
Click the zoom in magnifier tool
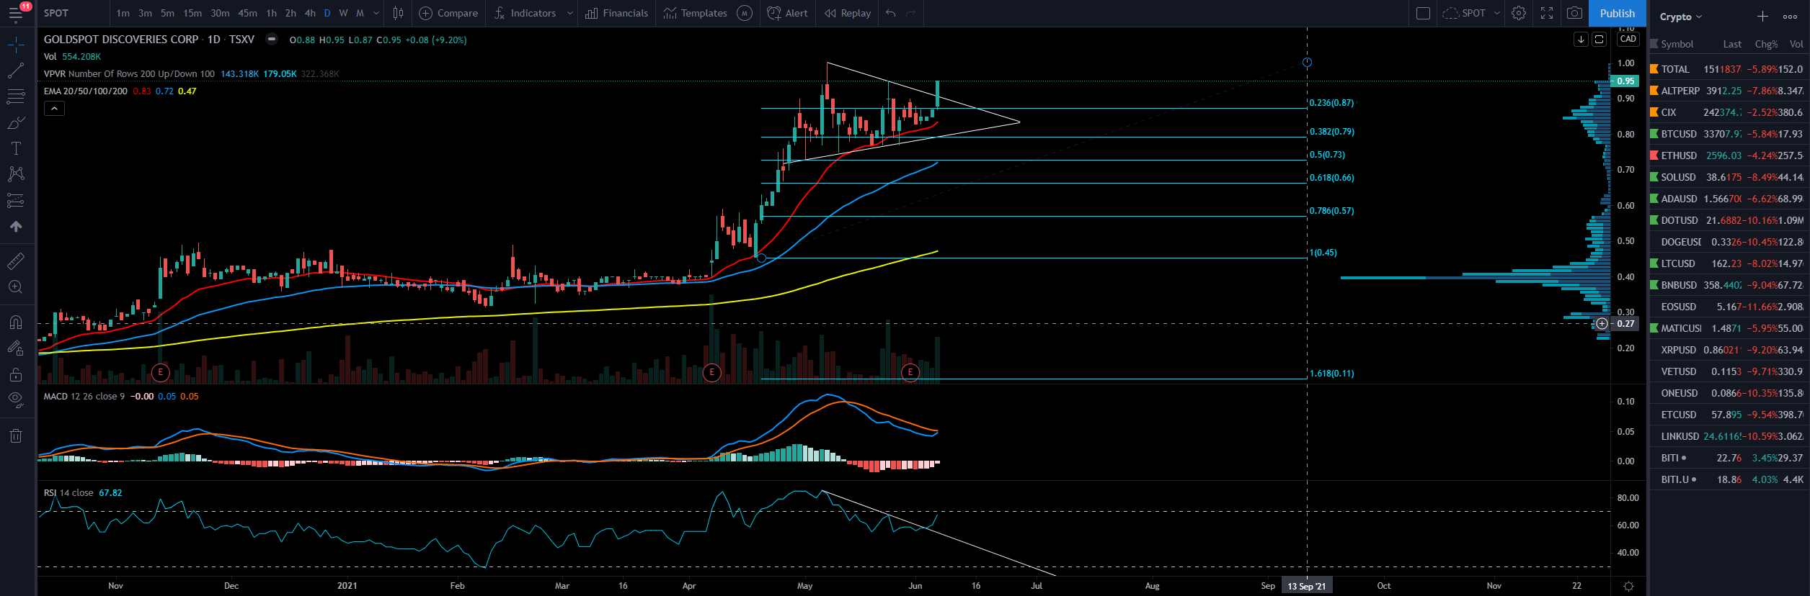click(16, 287)
